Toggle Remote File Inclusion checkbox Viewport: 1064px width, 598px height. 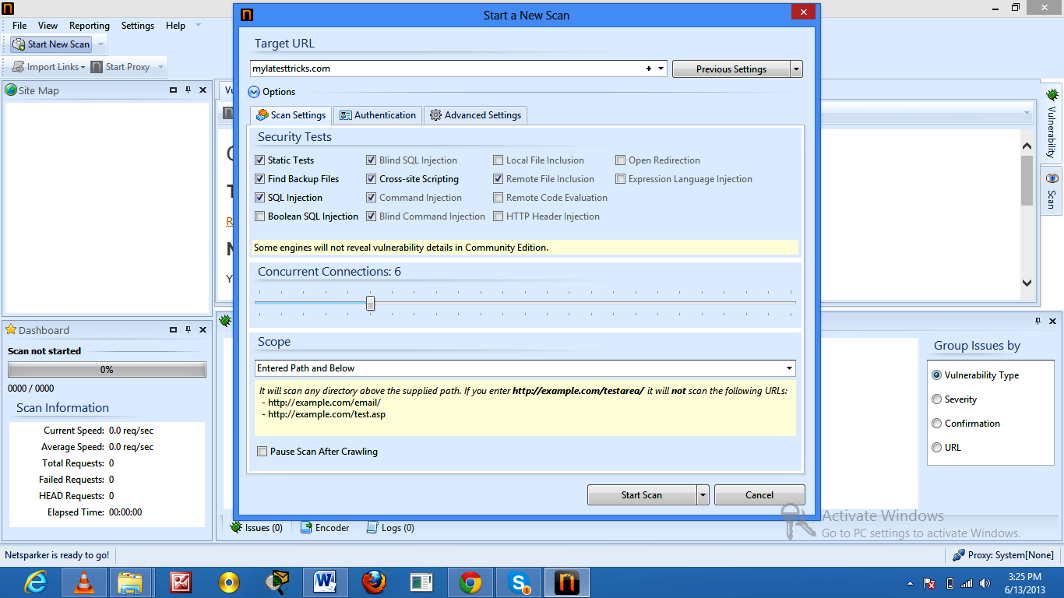point(499,179)
